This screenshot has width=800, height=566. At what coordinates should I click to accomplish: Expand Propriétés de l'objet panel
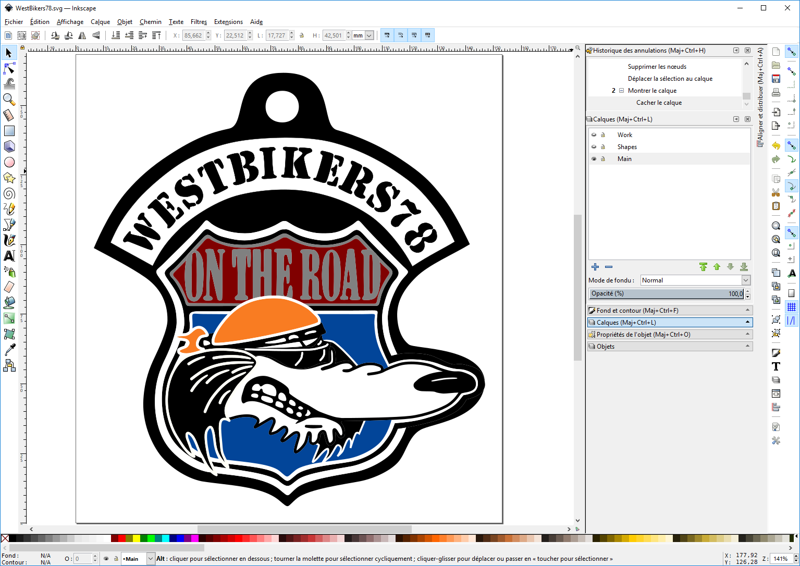click(670, 335)
